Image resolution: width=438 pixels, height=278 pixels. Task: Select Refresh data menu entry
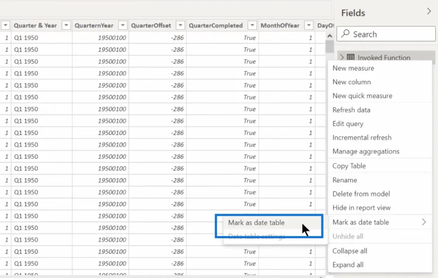tap(380, 110)
